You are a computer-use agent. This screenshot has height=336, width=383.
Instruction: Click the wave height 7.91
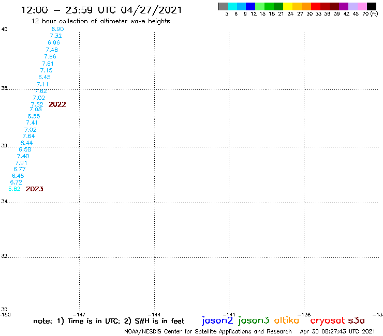tap(21, 163)
